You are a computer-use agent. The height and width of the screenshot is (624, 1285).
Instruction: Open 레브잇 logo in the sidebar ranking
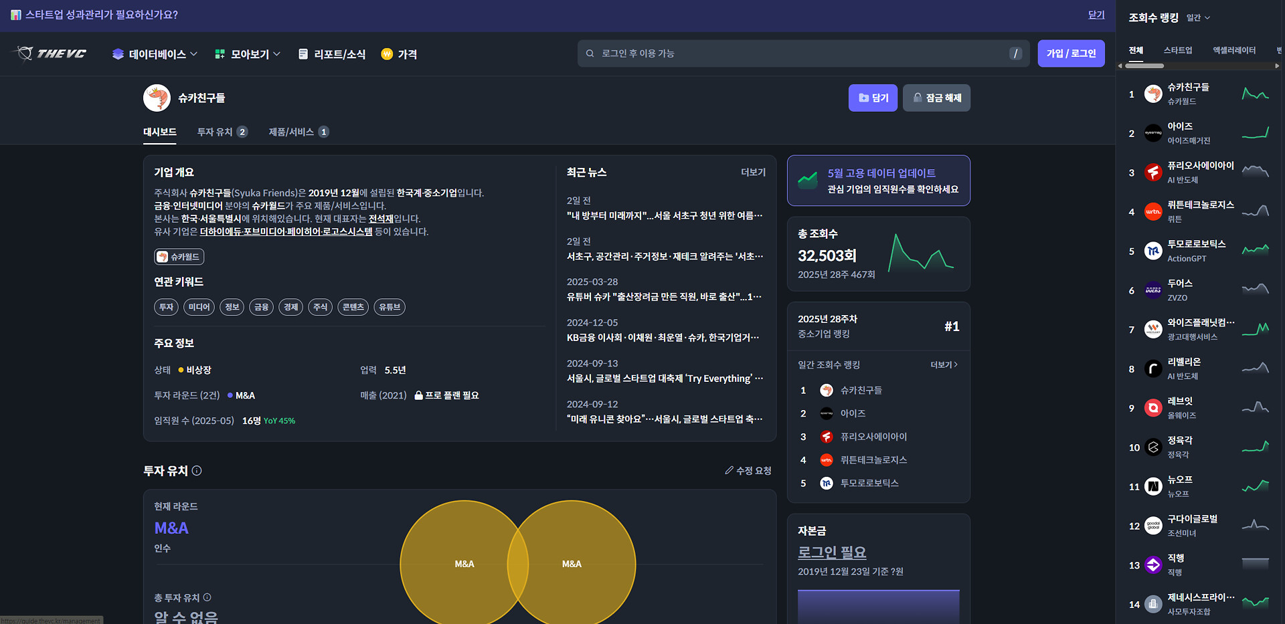pyautogui.click(x=1153, y=408)
